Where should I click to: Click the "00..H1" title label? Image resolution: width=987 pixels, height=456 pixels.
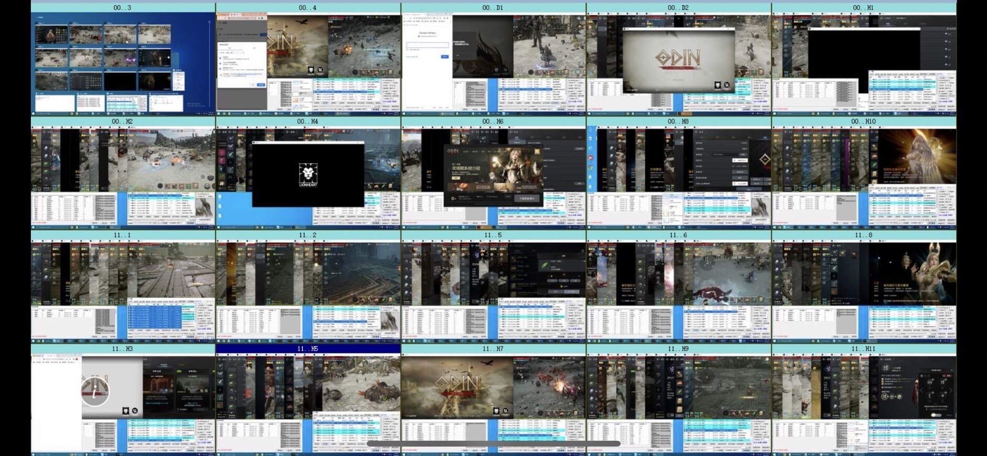coord(863,8)
